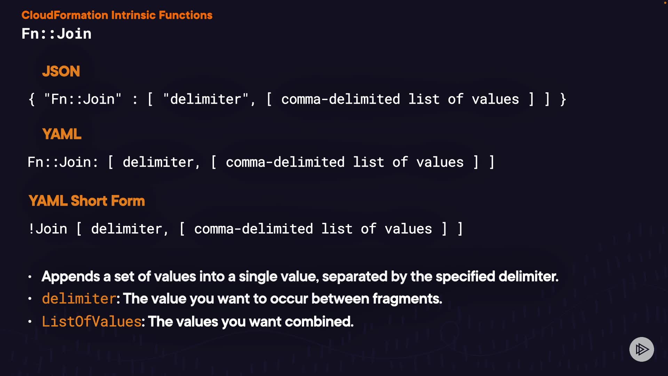Click the closing curly brace of JSON syntax
Viewport: 668px width, 376px height.
(x=563, y=99)
